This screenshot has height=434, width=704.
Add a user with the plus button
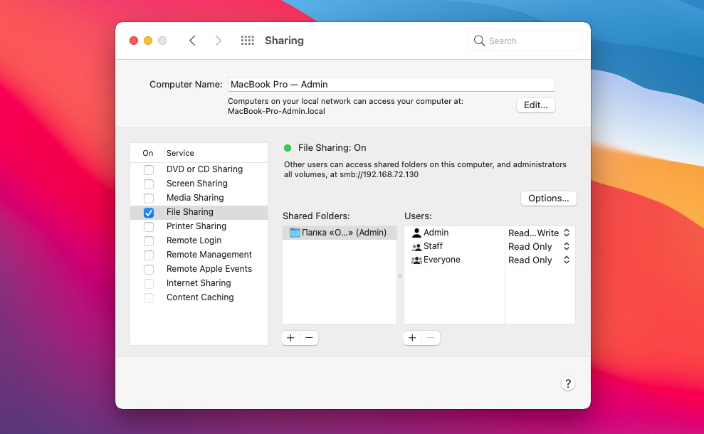(412, 338)
